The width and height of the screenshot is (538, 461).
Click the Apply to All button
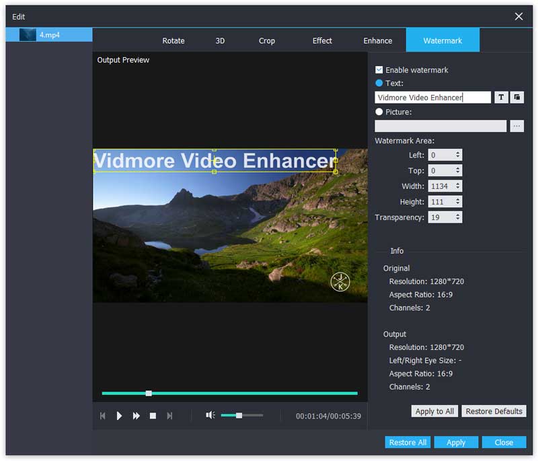coord(434,411)
